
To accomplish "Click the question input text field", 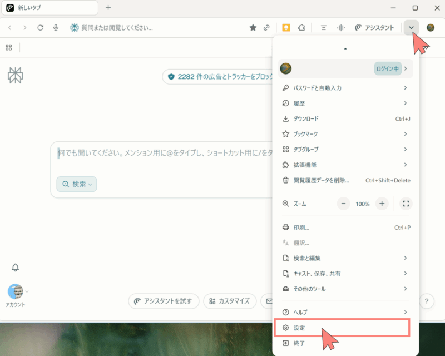I will click(x=161, y=153).
